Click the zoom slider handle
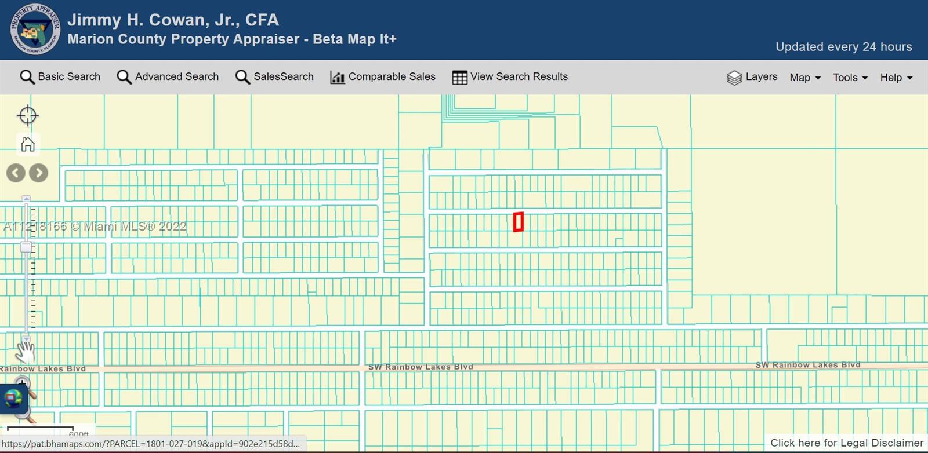The width and height of the screenshot is (928, 453). click(x=26, y=247)
